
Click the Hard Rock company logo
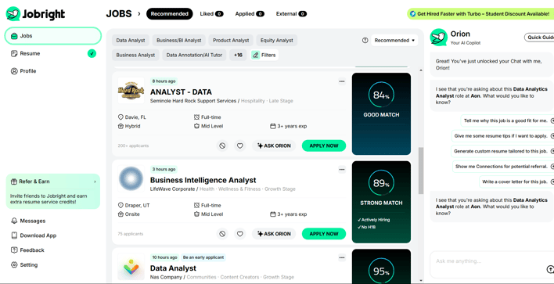click(131, 91)
